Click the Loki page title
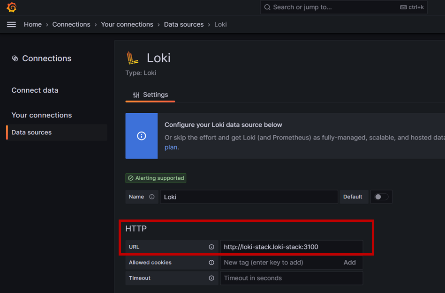 158,58
